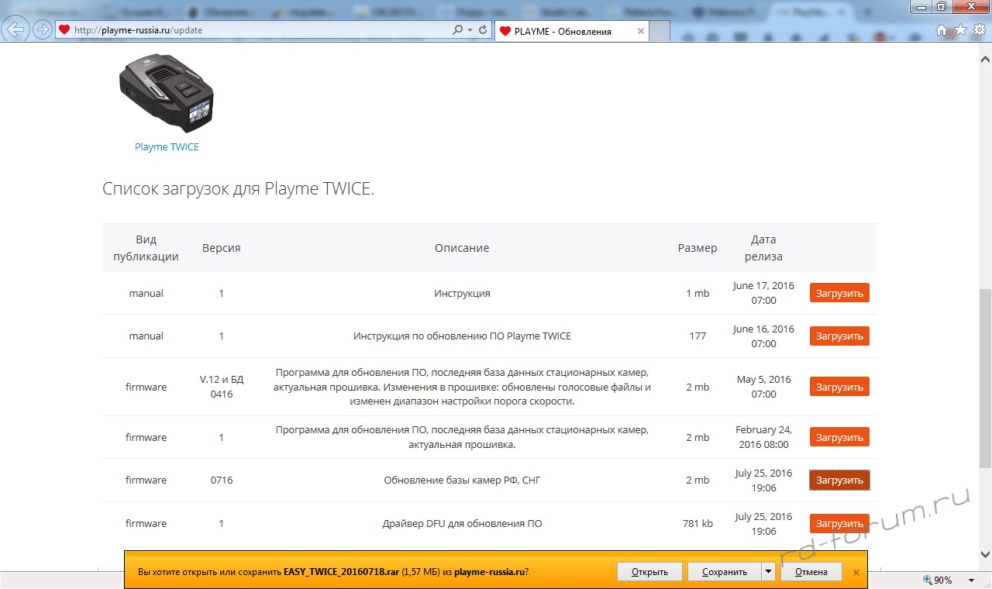The image size is (992, 589).
Task: Click the May 5, 2016 07:00 date cell
Action: pyautogui.click(x=763, y=387)
